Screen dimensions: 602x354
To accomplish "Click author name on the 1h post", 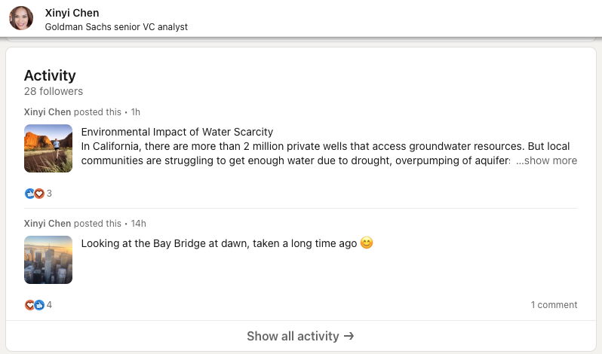I will [x=48, y=112].
